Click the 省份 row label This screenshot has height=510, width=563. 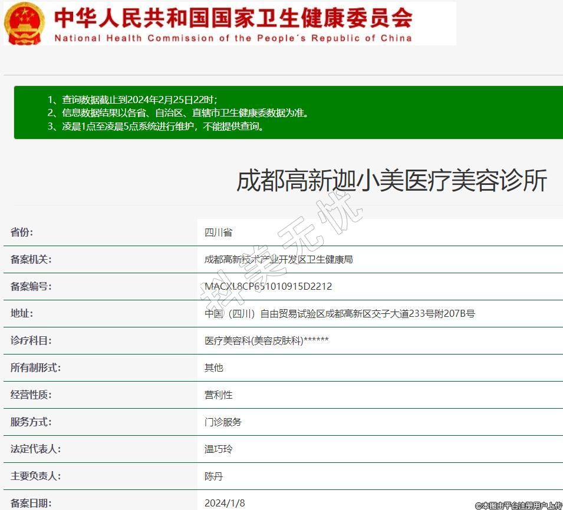pos(22,233)
